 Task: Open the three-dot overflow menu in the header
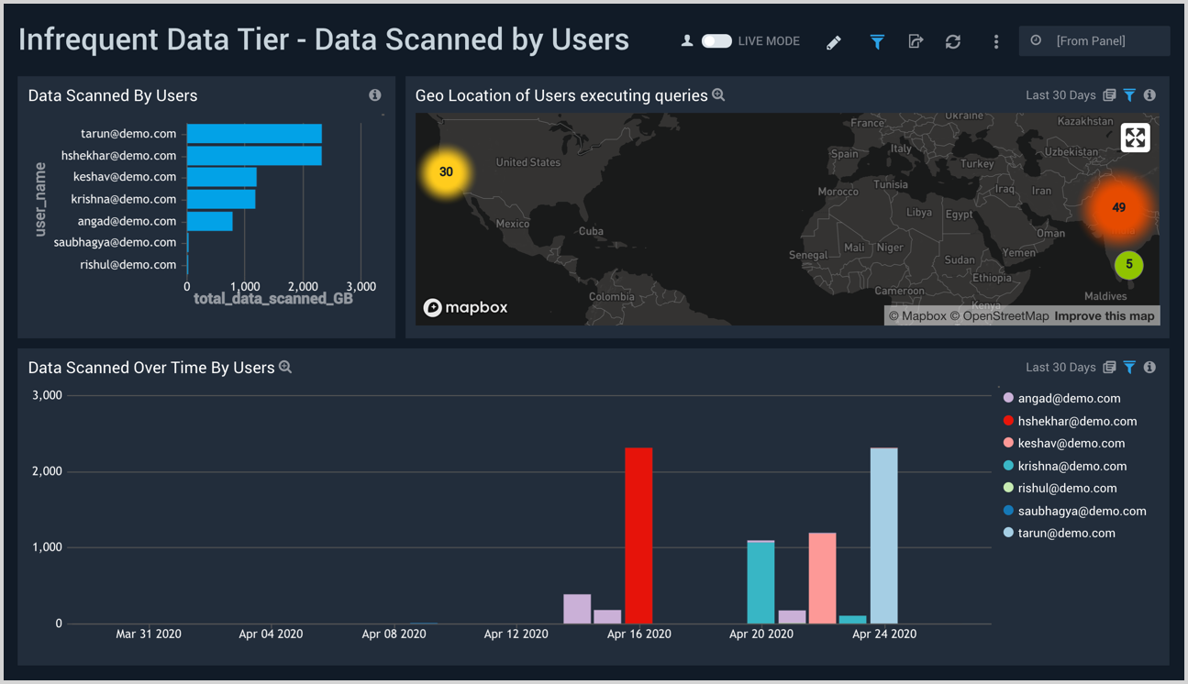click(995, 41)
